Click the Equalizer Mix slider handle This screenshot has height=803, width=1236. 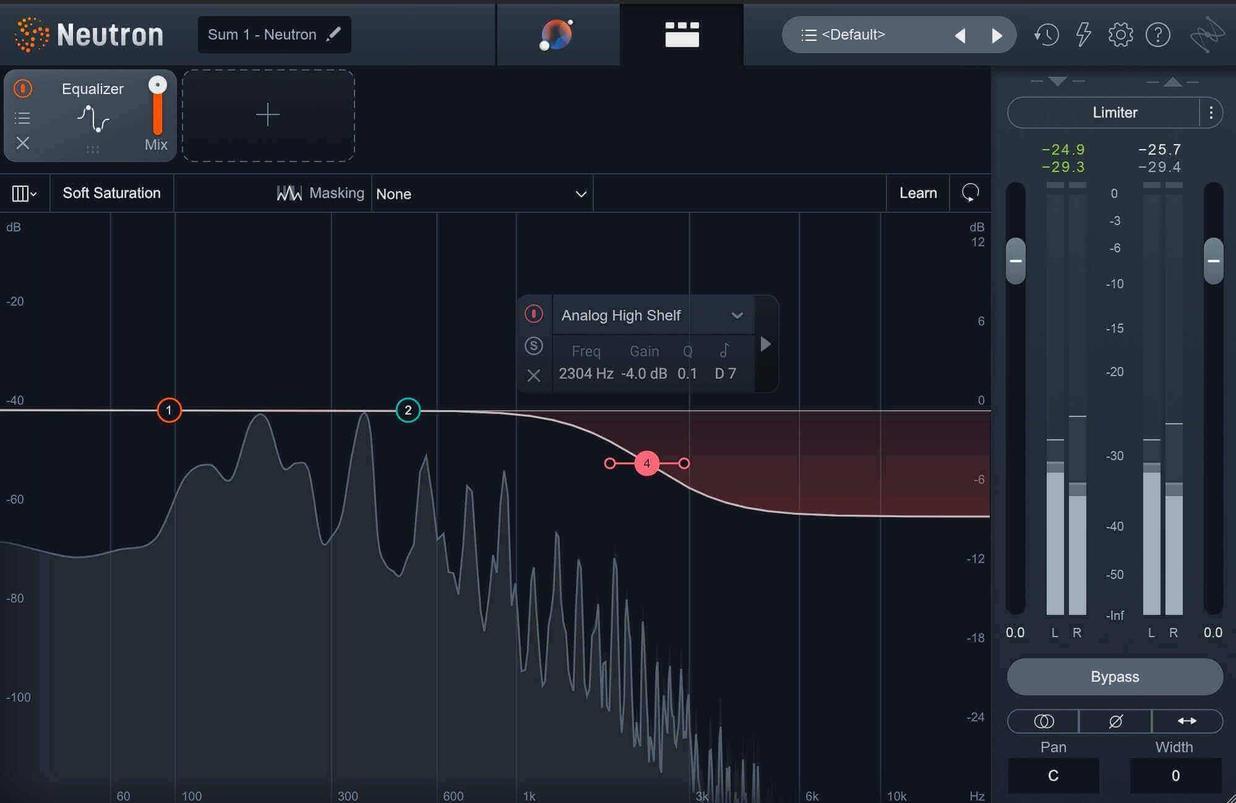pos(158,85)
